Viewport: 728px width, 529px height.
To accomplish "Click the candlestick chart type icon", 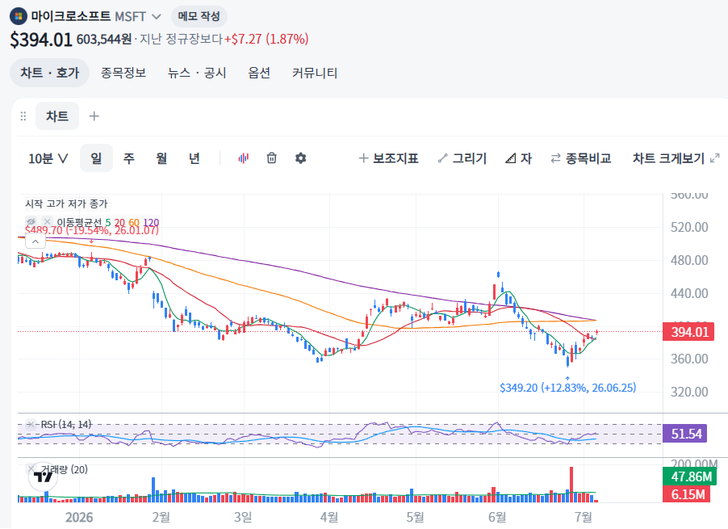I will tap(243, 158).
